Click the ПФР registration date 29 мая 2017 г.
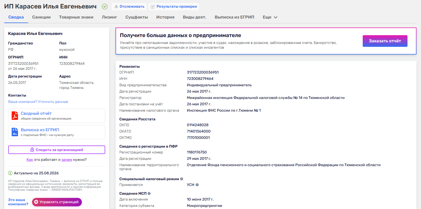421x209 pixels. 199,158
